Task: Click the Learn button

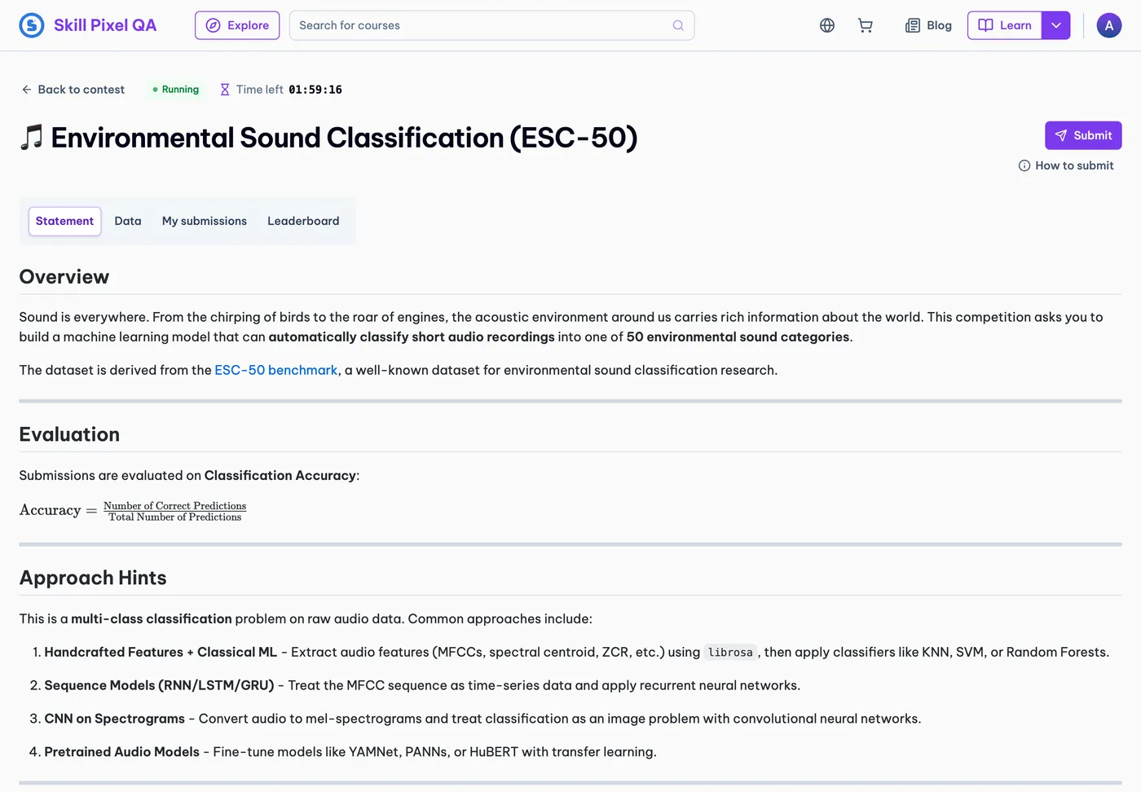Action: click(1005, 25)
